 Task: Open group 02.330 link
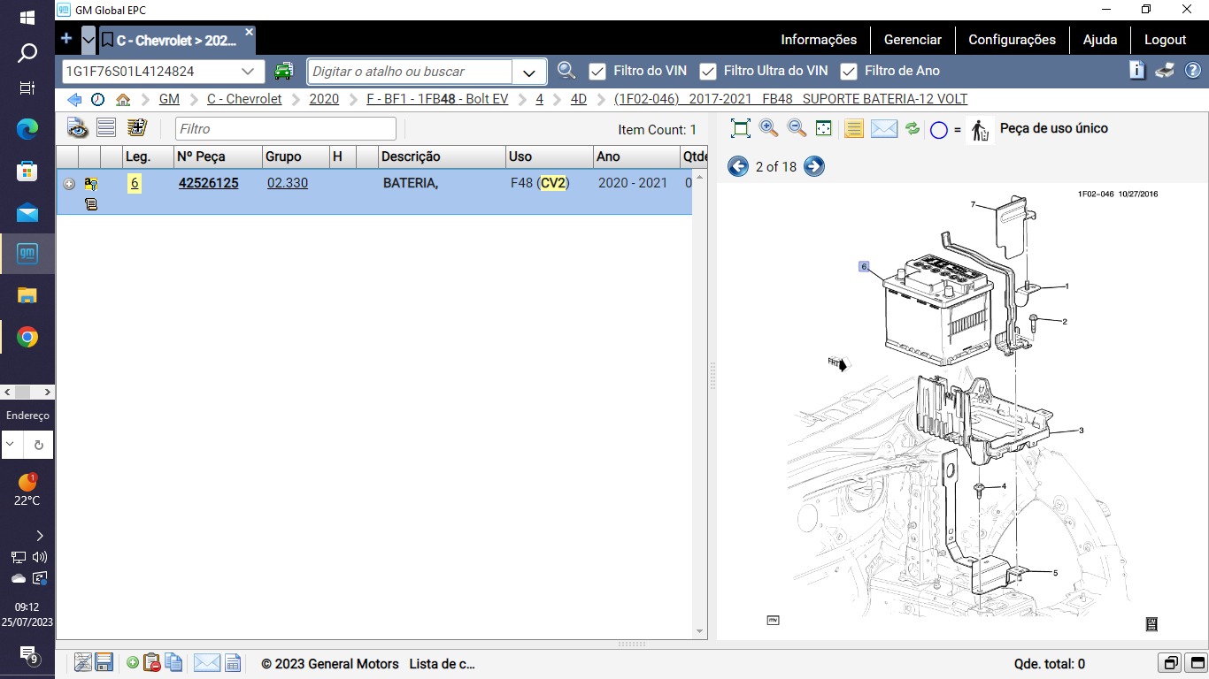point(288,183)
